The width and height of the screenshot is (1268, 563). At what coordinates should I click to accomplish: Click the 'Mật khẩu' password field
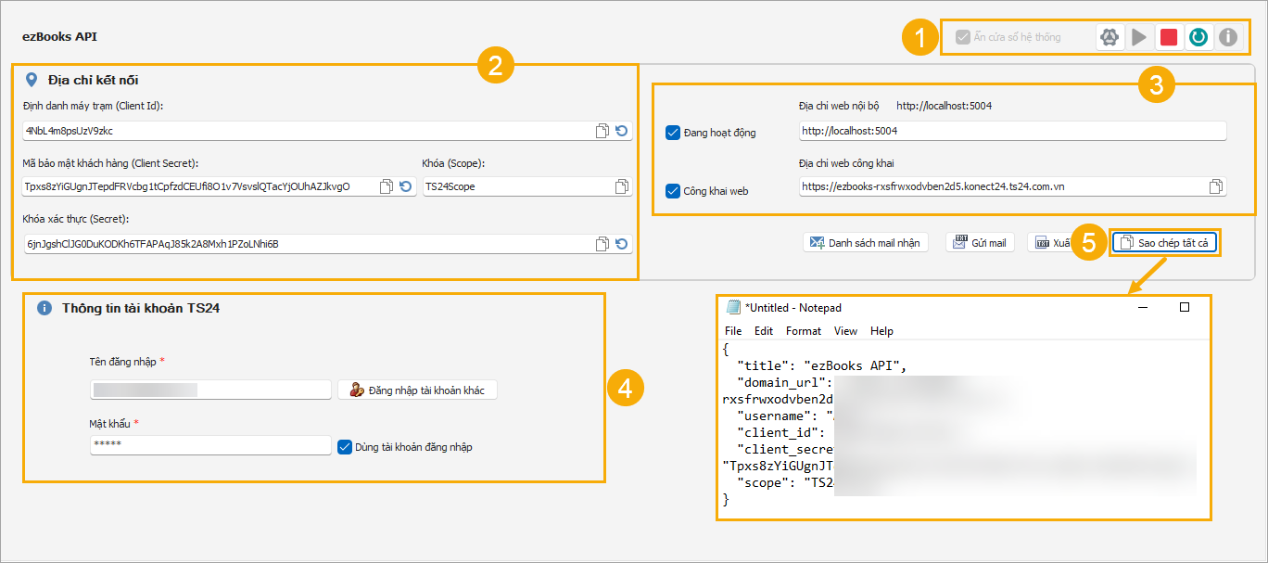pyautogui.click(x=210, y=446)
